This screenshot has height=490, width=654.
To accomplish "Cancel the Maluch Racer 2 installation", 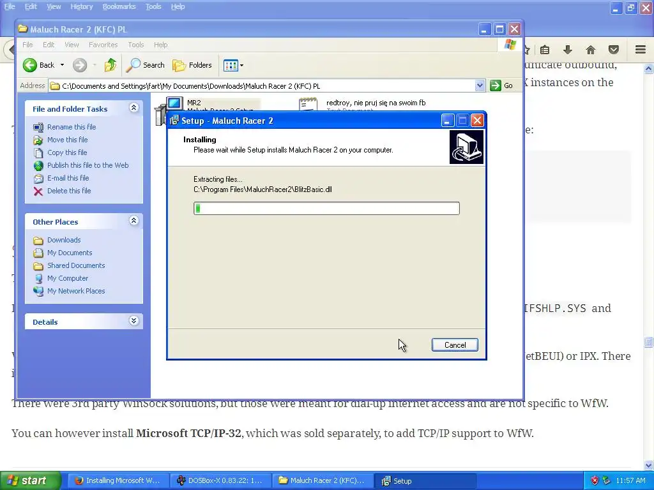I will click(x=455, y=345).
